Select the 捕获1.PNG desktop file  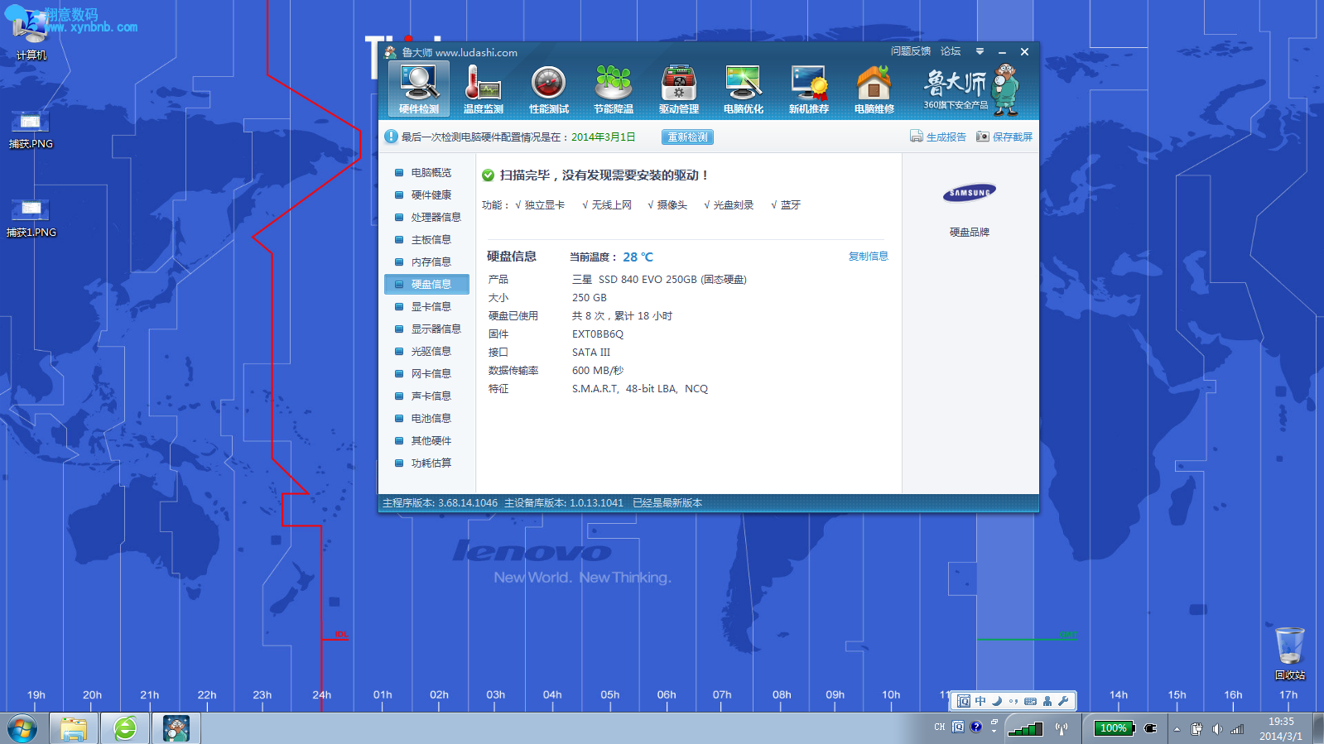tap(31, 218)
